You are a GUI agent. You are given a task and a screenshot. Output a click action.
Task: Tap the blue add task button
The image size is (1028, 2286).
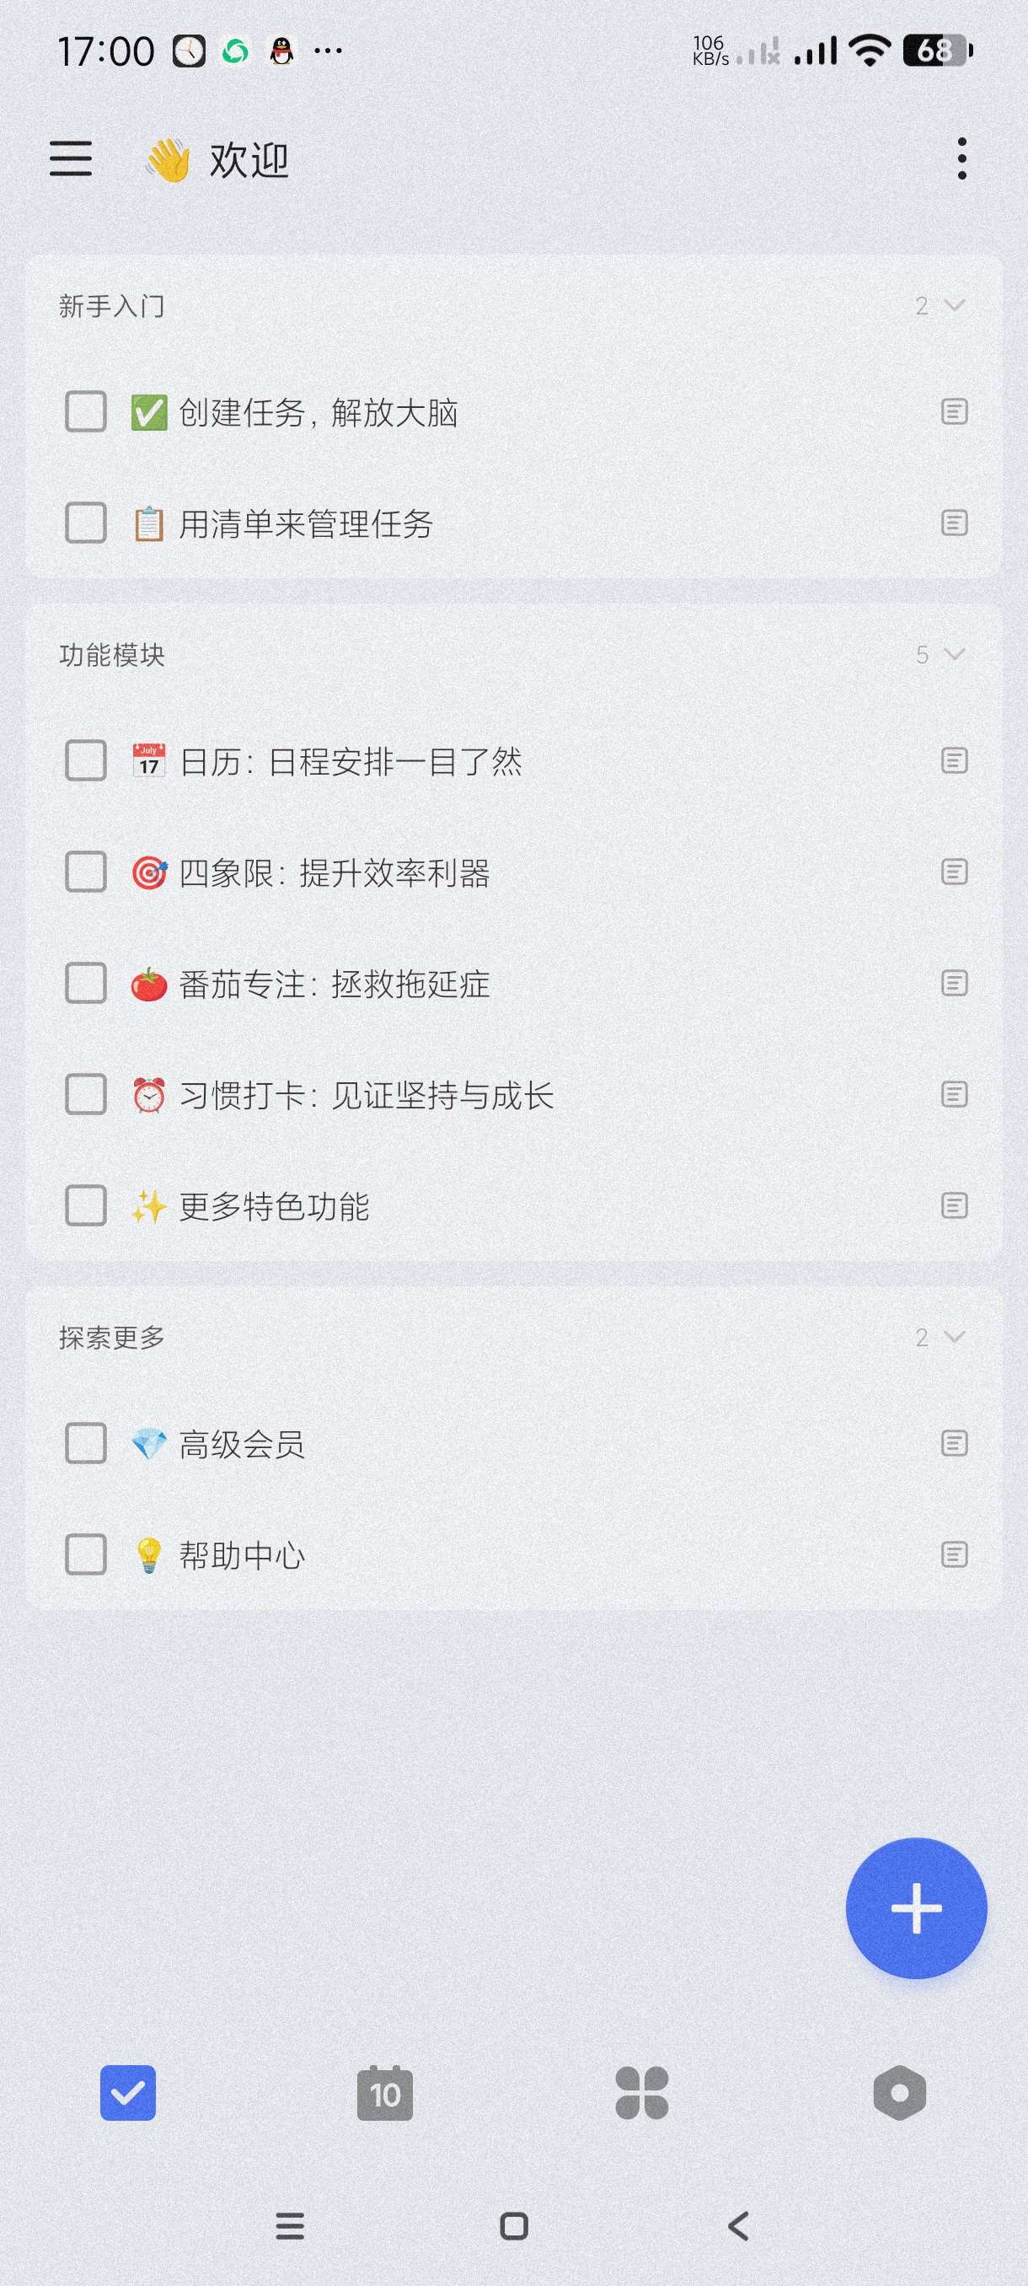pyautogui.click(x=915, y=1908)
